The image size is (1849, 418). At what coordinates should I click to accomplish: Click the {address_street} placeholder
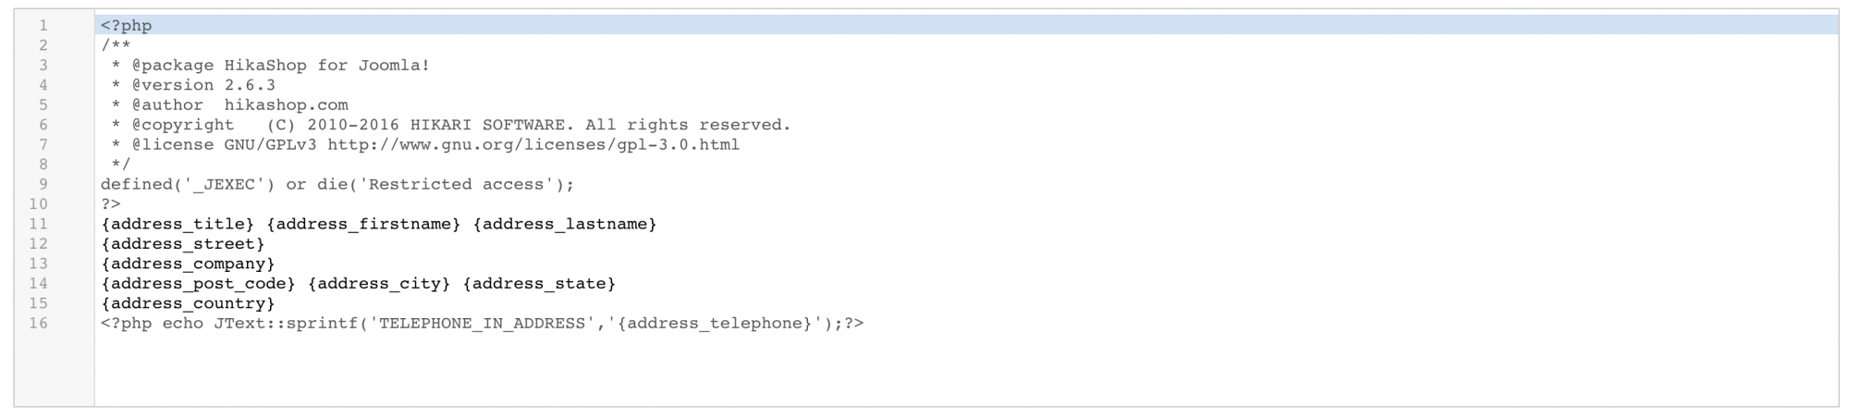click(183, 244)
